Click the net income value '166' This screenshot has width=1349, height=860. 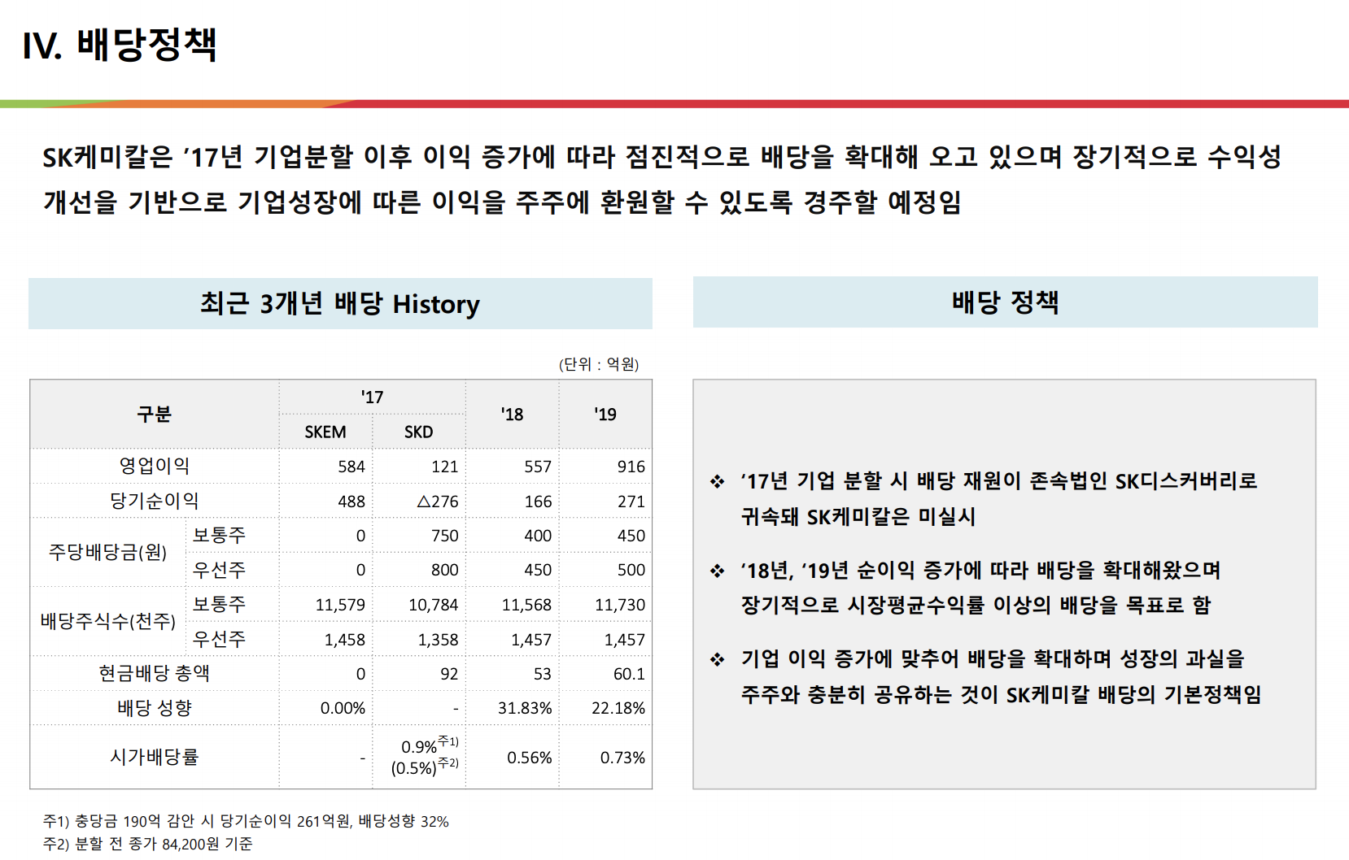coord(538,502)
